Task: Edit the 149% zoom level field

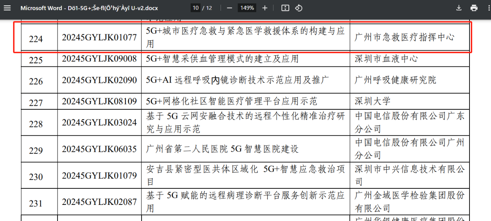Action: pyautogui.click(x=247, y=8)
